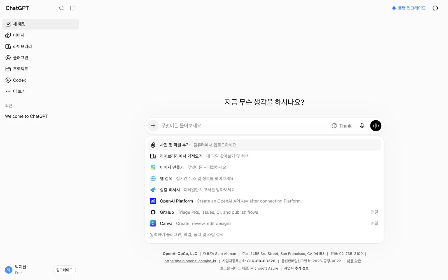Image resolution: width=448 pixels, height=280 pixels.
Task: Toggle the Think mode button
Action: 341,126
